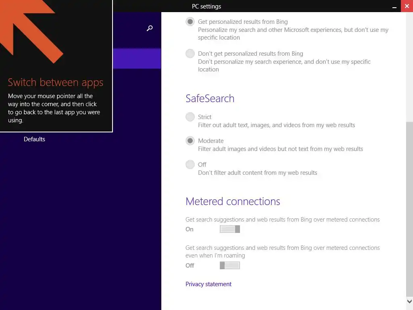Click the search magnifier icon
Image resolution: width=413 pixels, height=310 pixels.
(x=150, y=28)
